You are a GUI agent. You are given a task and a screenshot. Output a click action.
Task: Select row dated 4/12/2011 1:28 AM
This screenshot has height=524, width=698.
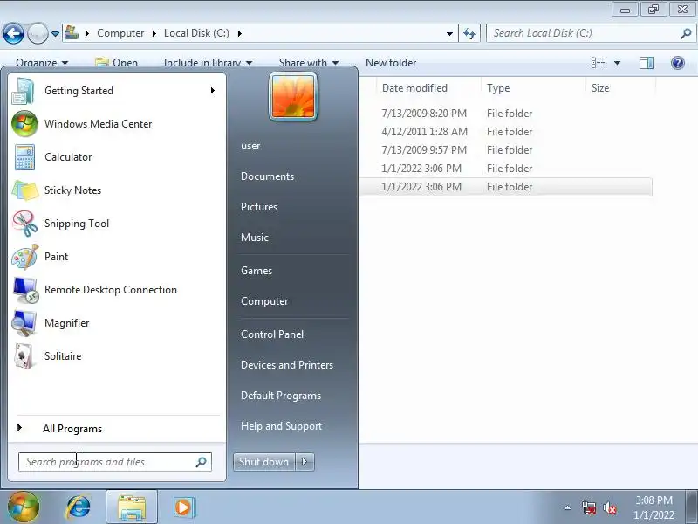(506, 132)
